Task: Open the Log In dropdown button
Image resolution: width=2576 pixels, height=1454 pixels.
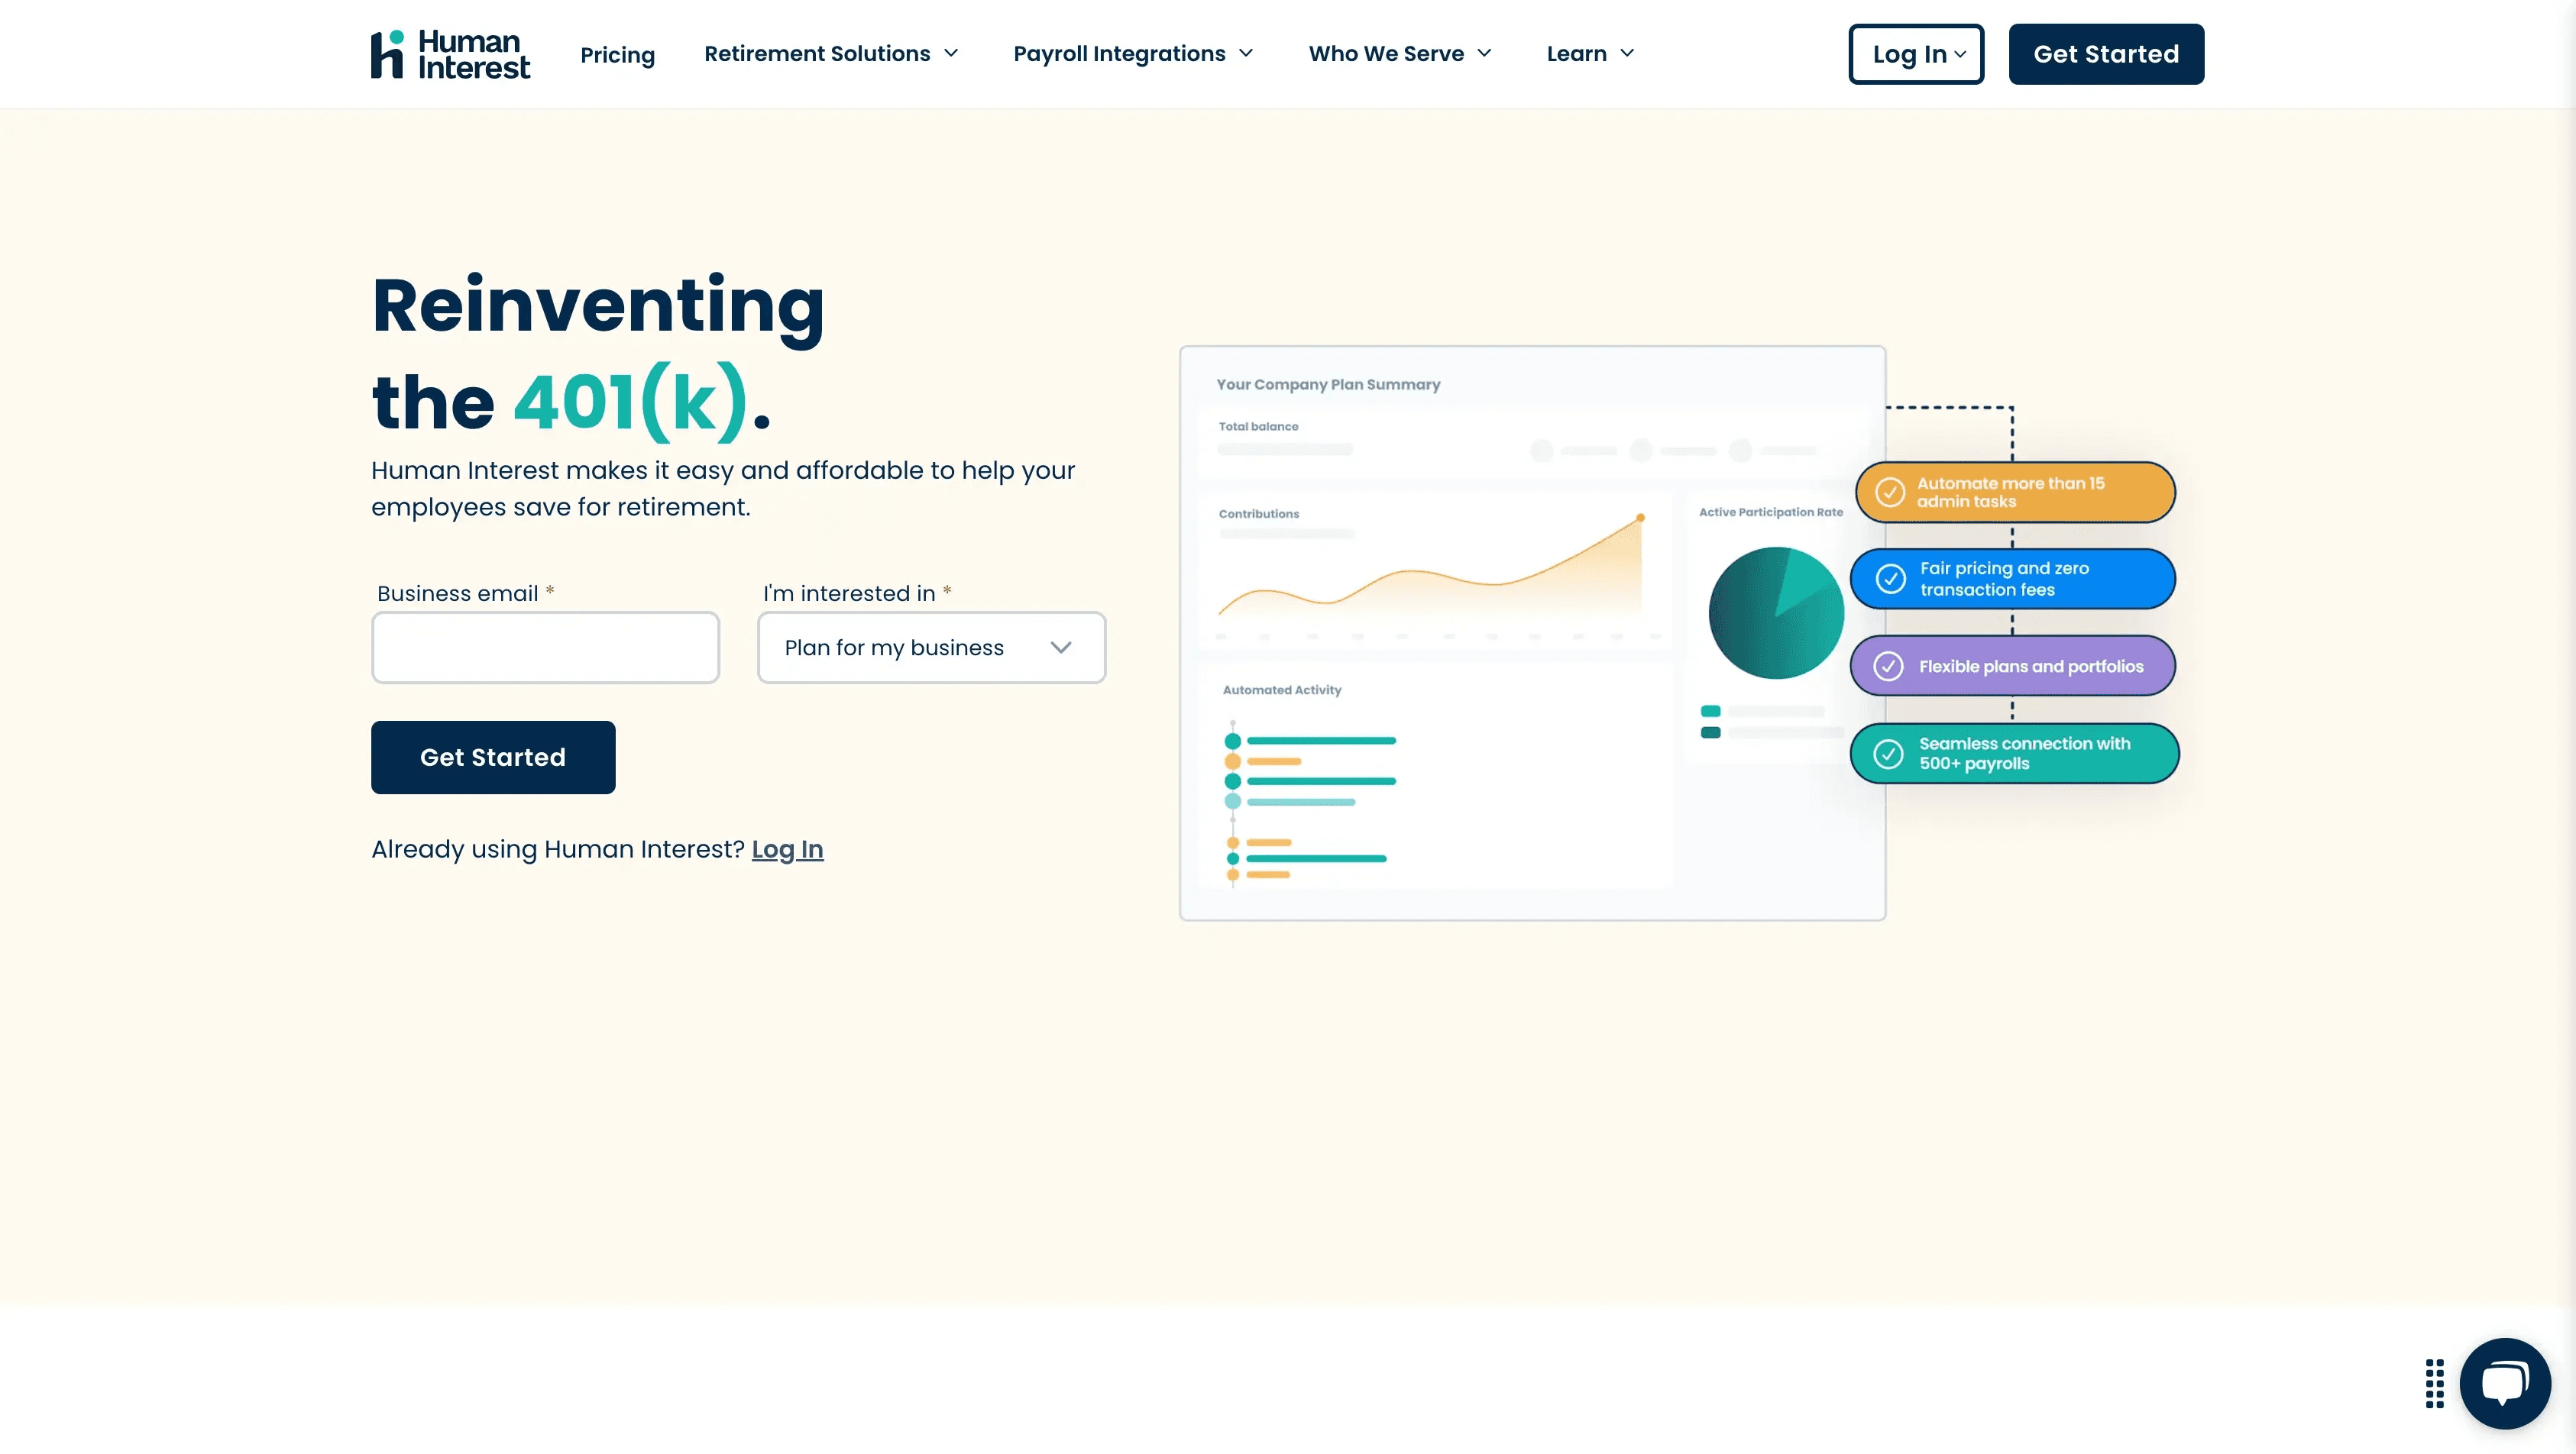Action: 1916,54
